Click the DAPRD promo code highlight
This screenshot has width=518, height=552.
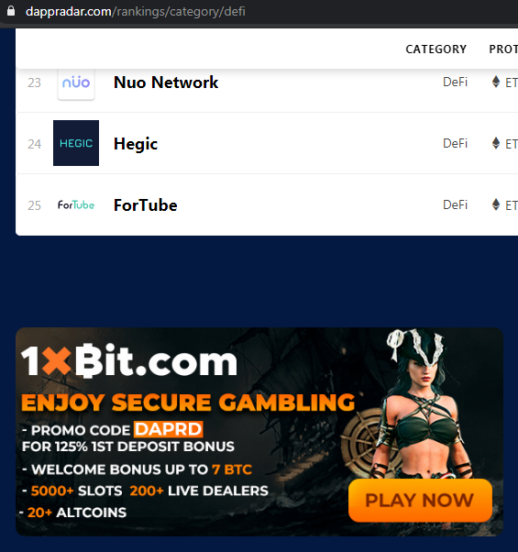[x=168, y=429]
